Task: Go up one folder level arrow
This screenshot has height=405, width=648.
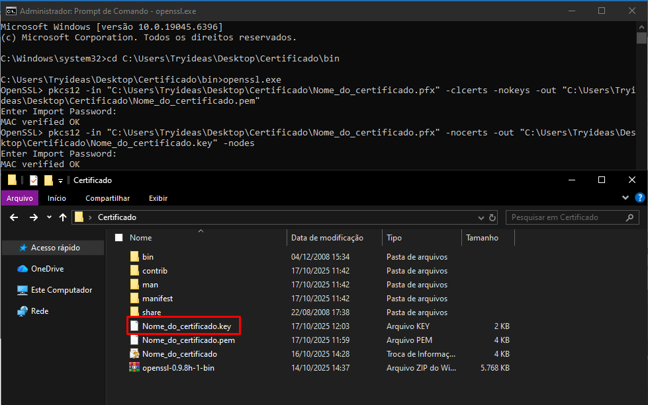Action: [63, 217]
